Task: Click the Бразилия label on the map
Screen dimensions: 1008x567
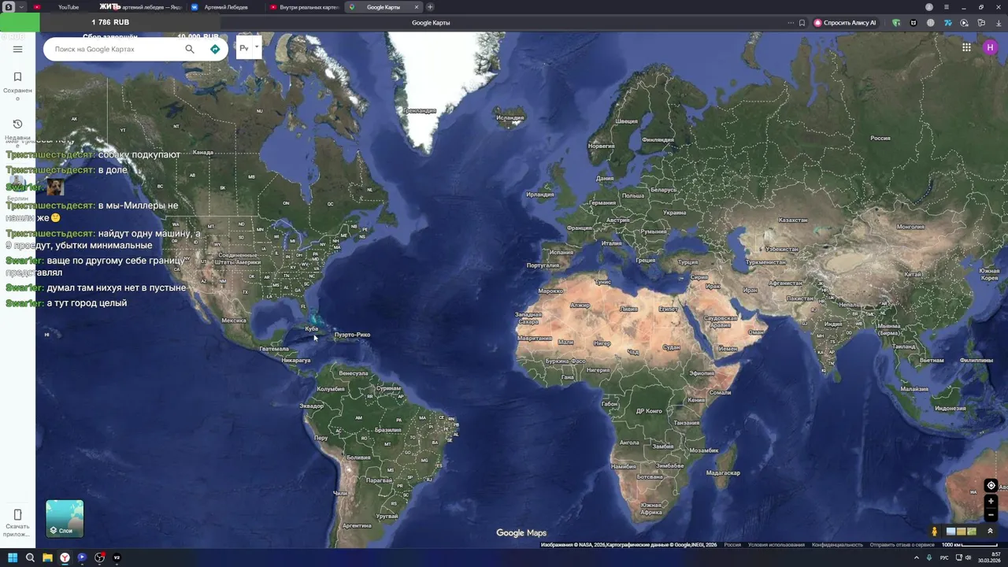Action: (387, 430)
